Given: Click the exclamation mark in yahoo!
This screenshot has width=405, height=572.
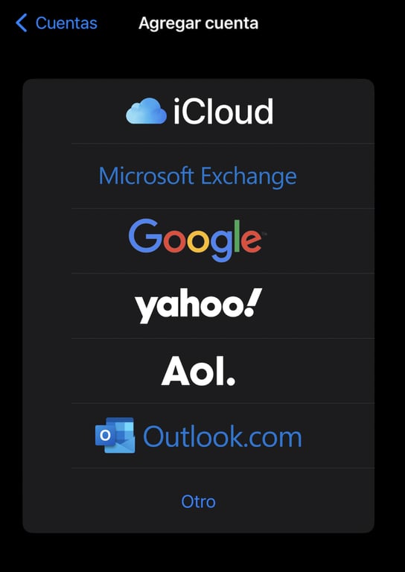Looking at the screenshot, I should pos(254,302).
